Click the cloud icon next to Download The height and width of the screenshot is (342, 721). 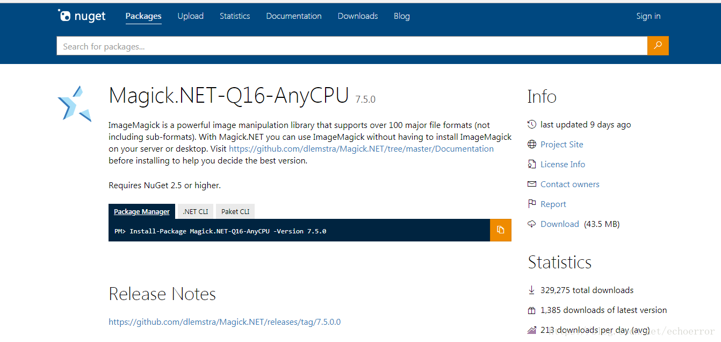pyautogui.click(x=532, y=224)
